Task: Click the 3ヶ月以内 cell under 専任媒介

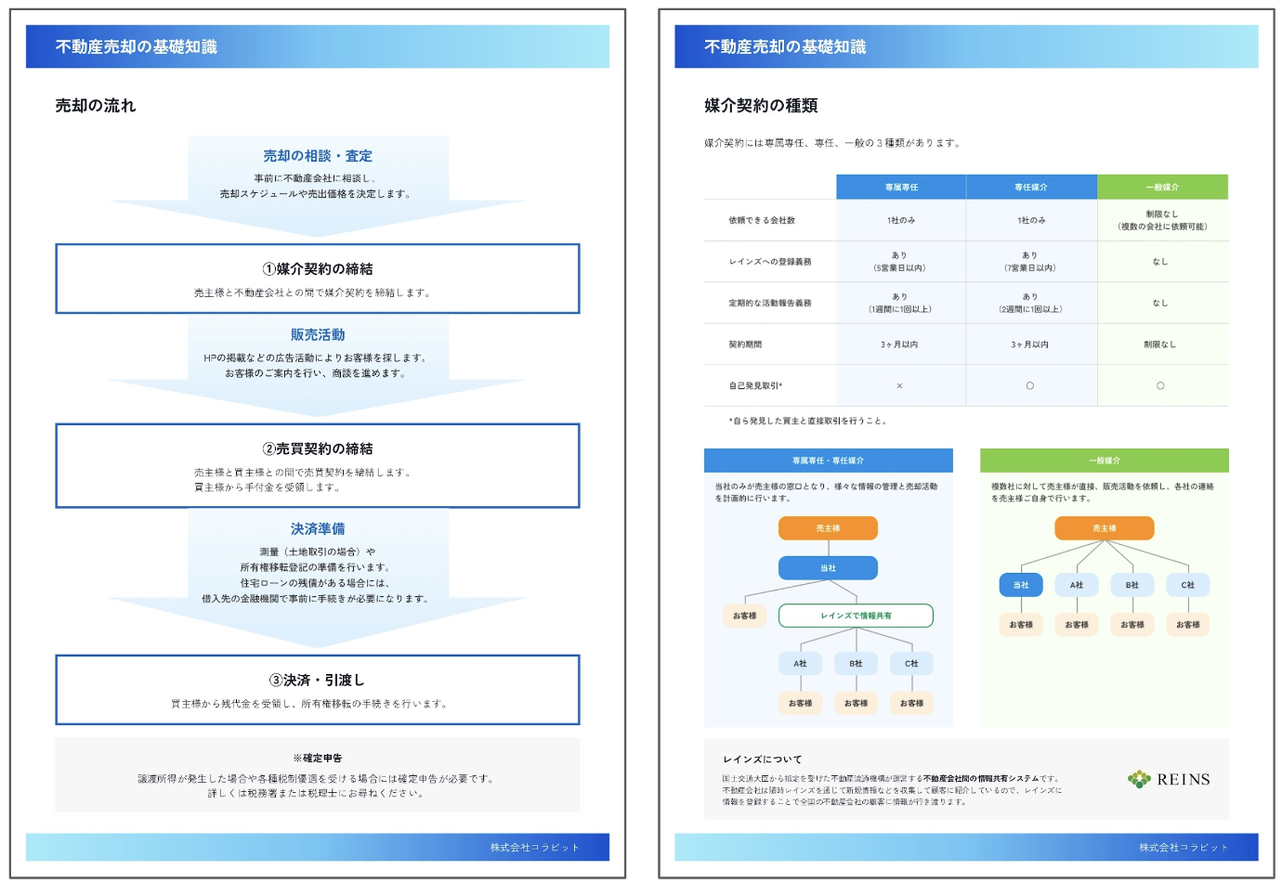Action: [x=1031, y=344]
